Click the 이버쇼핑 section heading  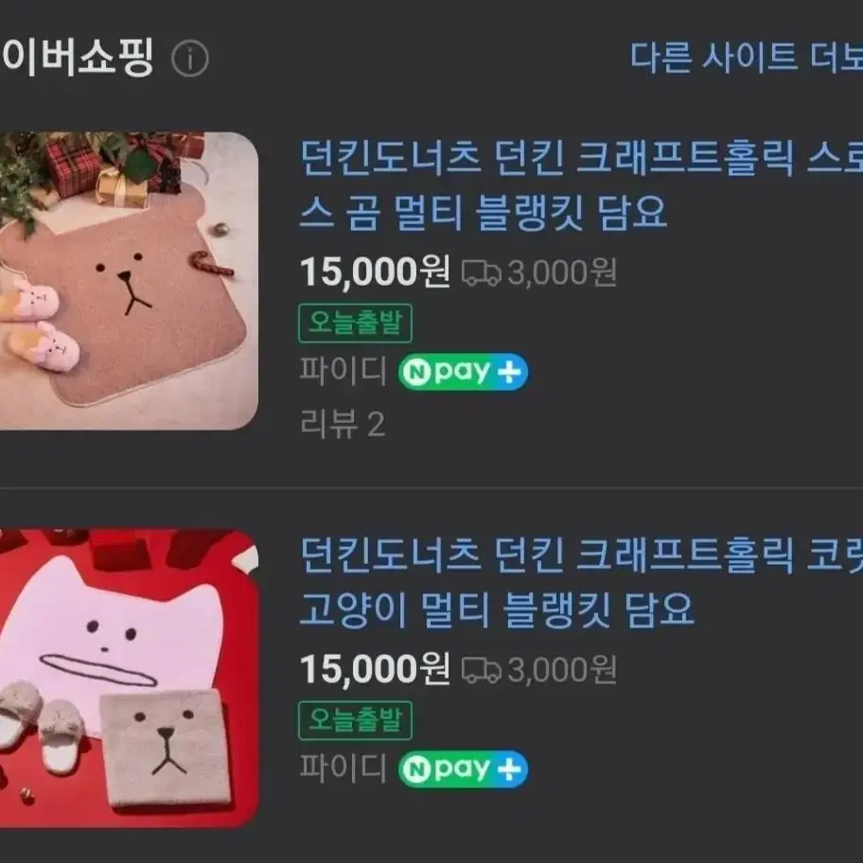coord(77,57)
